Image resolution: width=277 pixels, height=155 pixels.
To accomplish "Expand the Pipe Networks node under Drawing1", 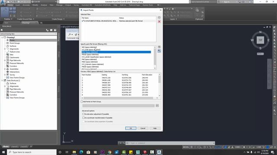I will pyautogui.click(x=5, y=60).
